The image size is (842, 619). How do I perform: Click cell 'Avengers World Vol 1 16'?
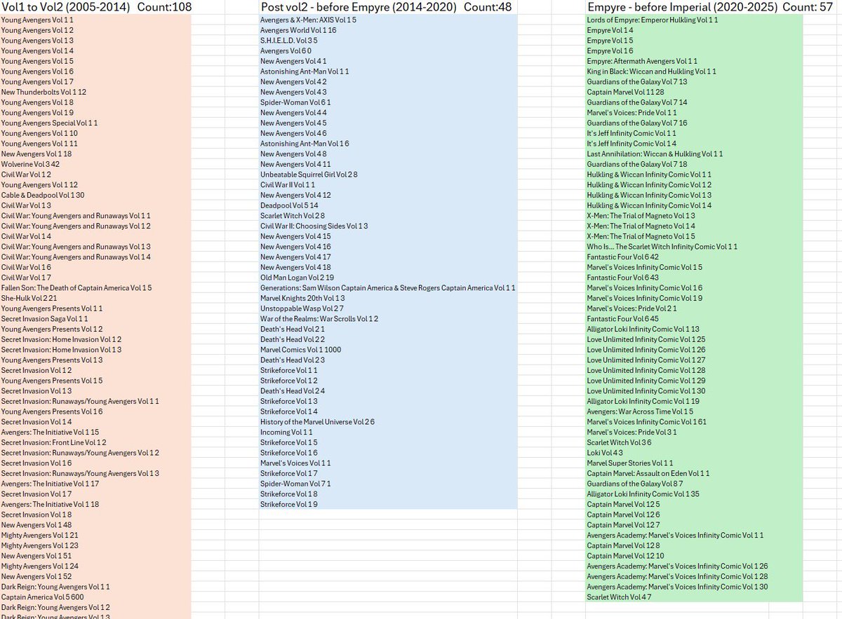388,31
